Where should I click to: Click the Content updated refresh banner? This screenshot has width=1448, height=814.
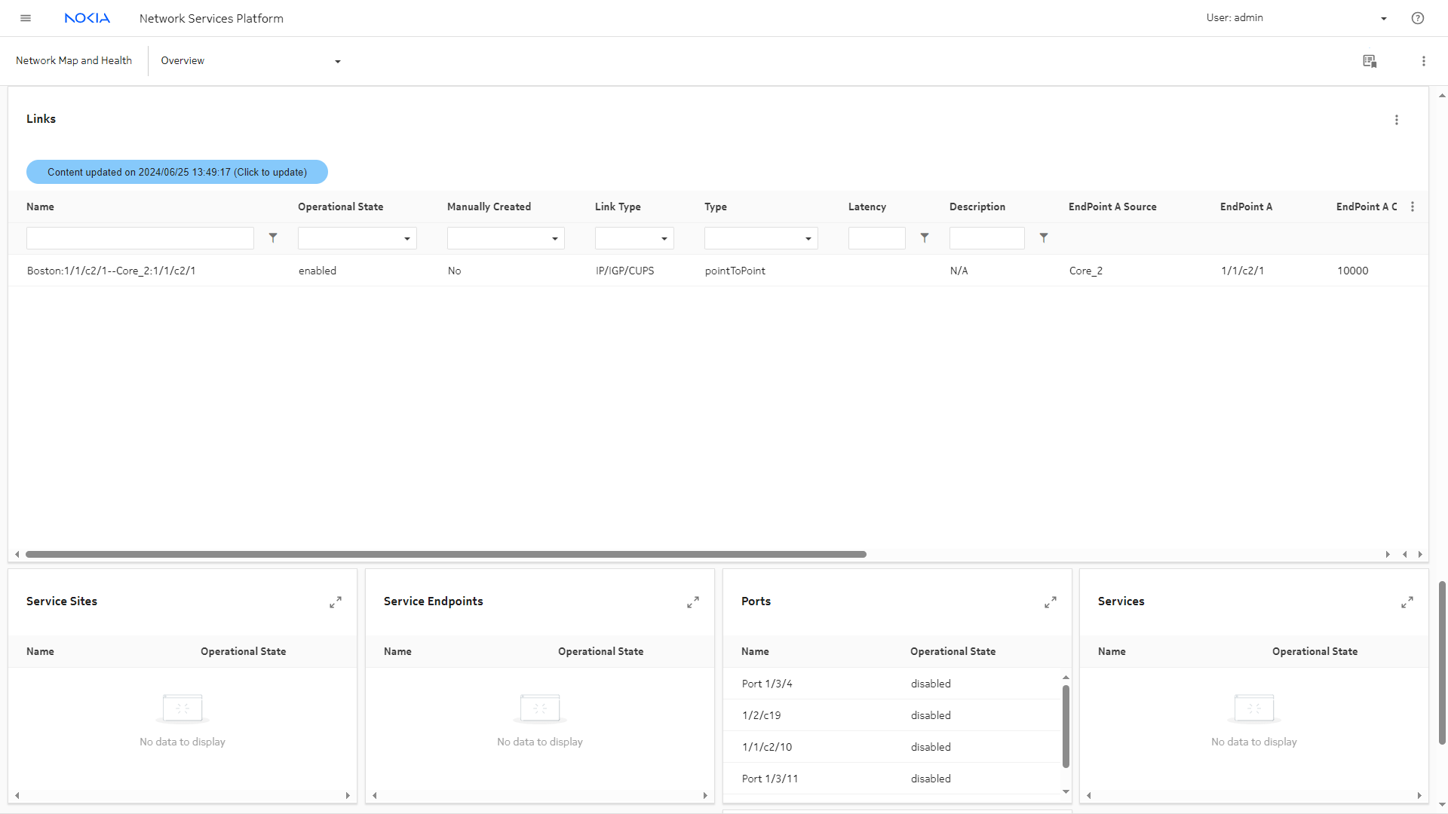click(x=177, y=172)
